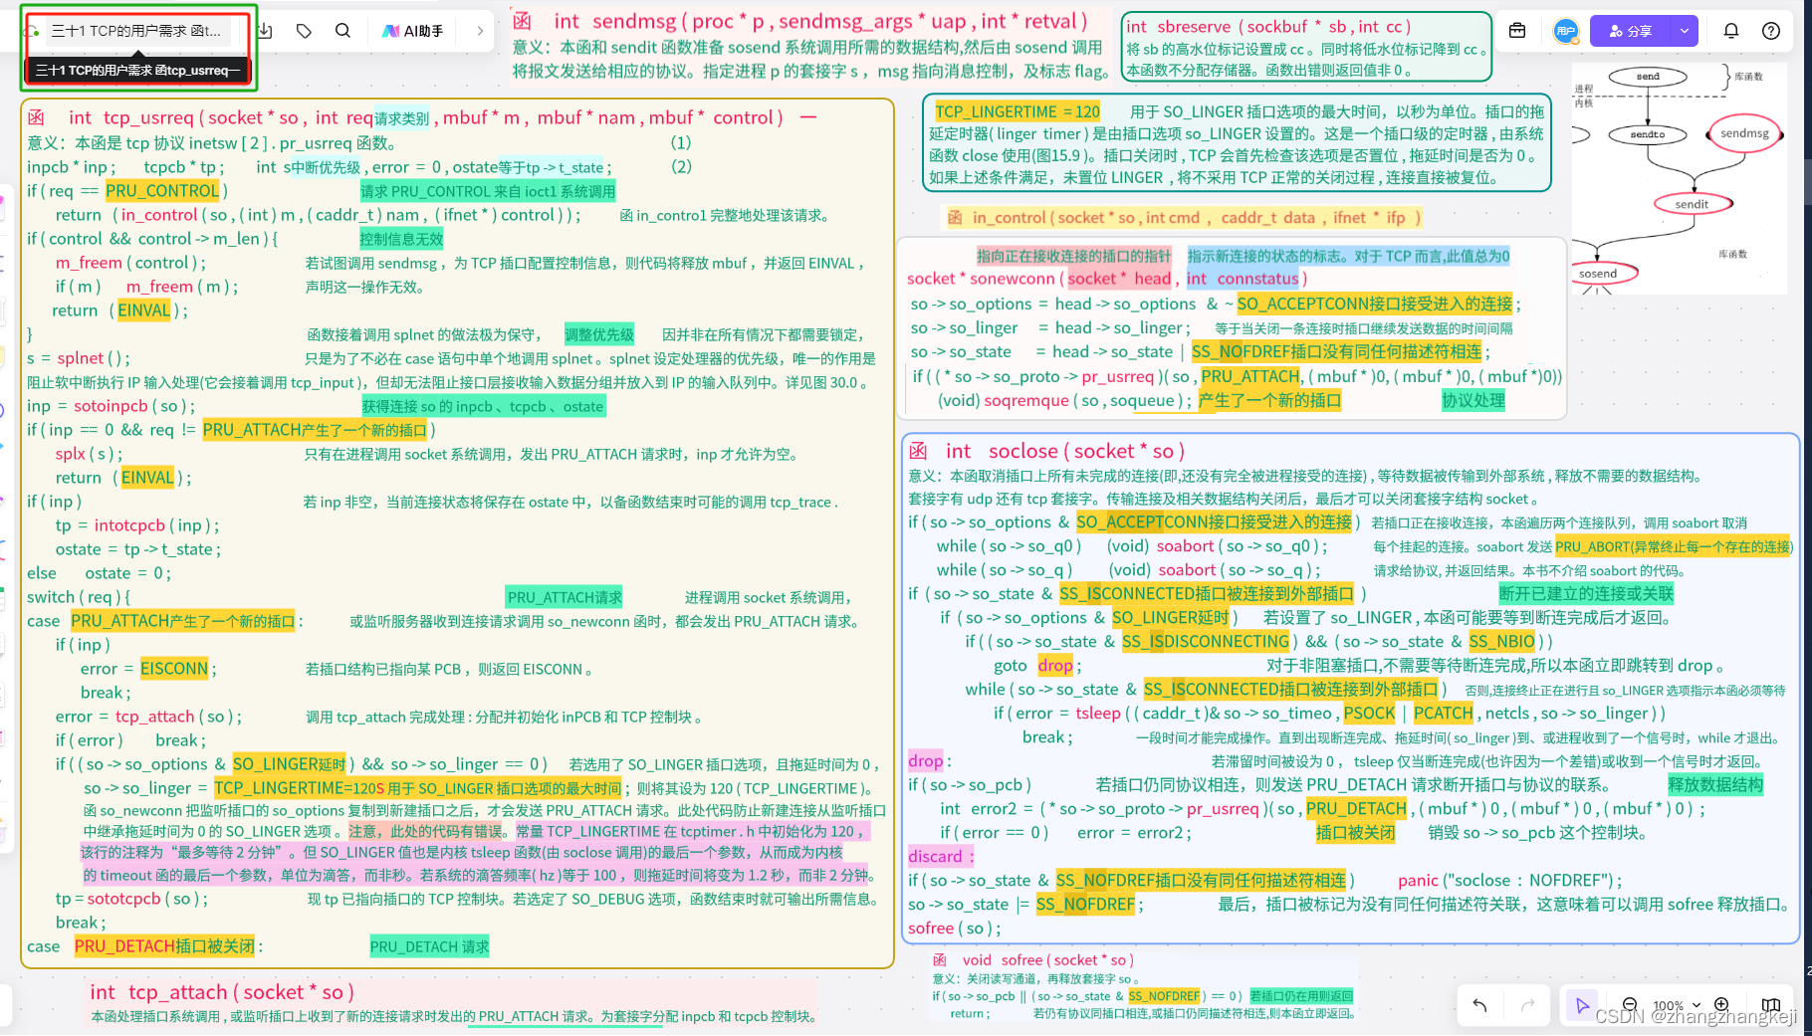
Task: Click the green '释放数据结构' annotation
Action: [x=1715, y=784]
